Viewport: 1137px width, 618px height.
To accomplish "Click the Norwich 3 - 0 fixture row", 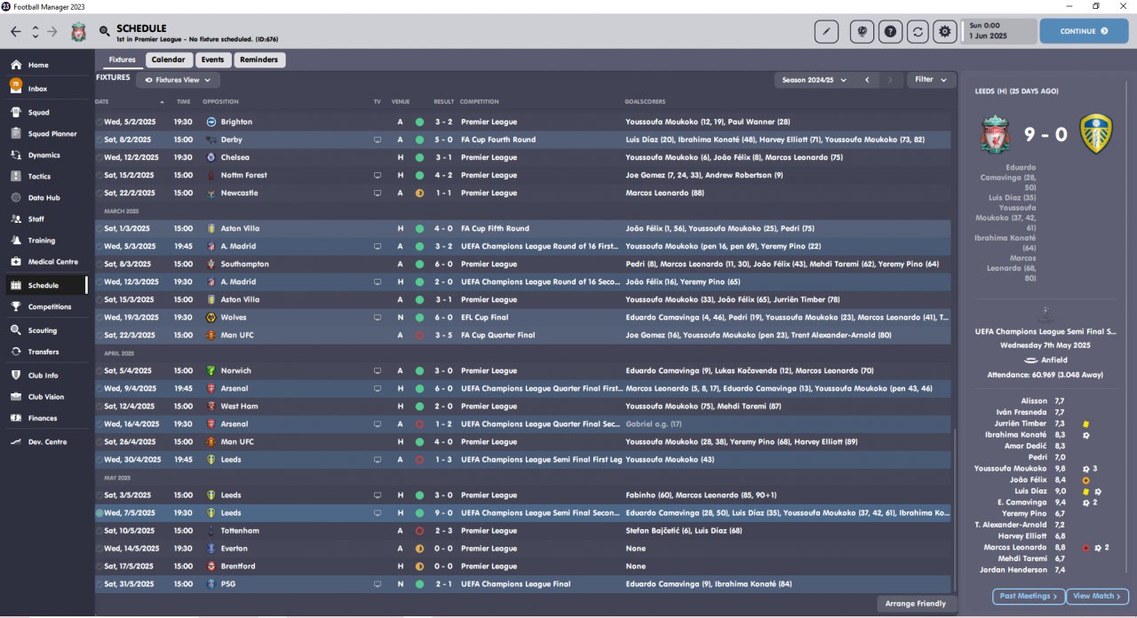I will (523, 370).
